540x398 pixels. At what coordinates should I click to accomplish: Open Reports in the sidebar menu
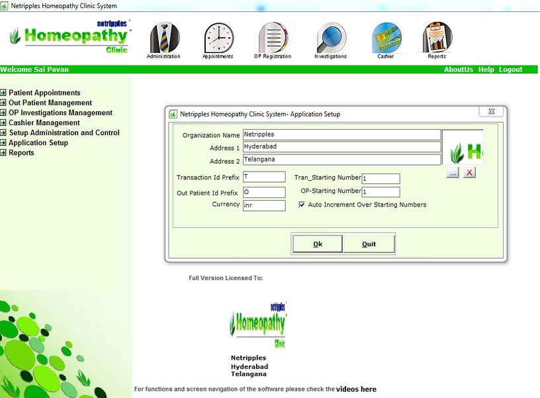tap(21, 153)
